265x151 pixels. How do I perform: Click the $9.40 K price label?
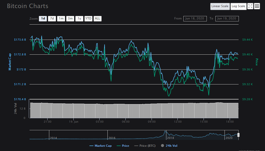[248, 54]
